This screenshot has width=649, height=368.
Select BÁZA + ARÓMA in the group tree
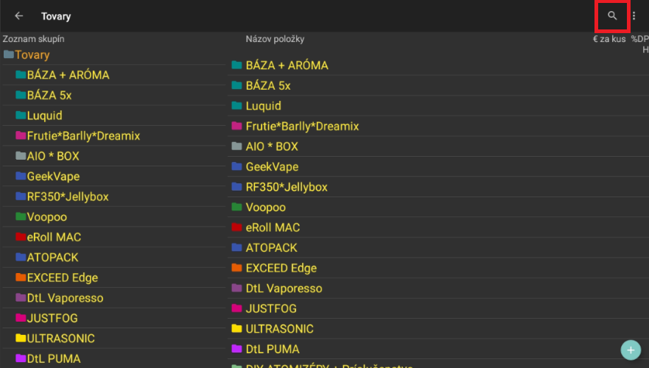[68, 75]
